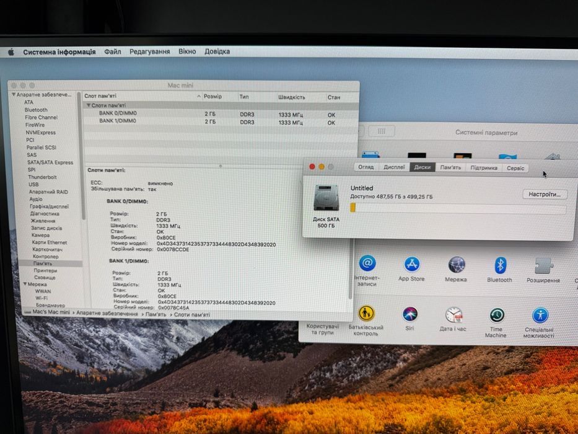Select Fibre Channel in the sidebar
The height and width of the screenshot is (434, 578).
click(x=42, y=117)
